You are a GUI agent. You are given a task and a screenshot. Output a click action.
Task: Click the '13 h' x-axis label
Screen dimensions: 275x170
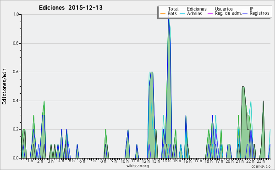tap(156, 161)
